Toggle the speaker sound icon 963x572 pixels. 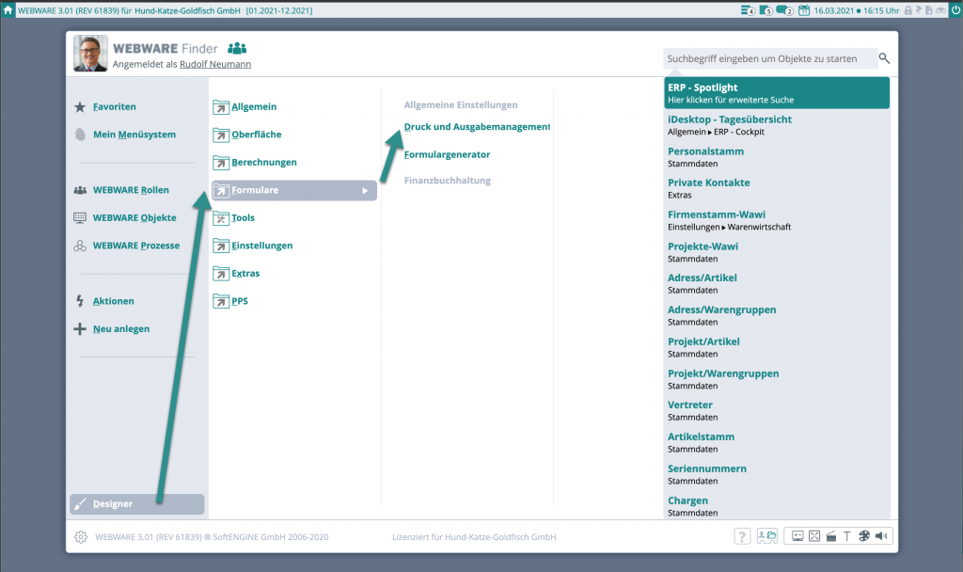881,536
